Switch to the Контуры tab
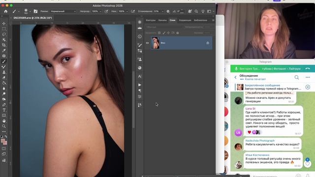The height and width of the screenshot is (177, 315). click(x=151, y=20)
